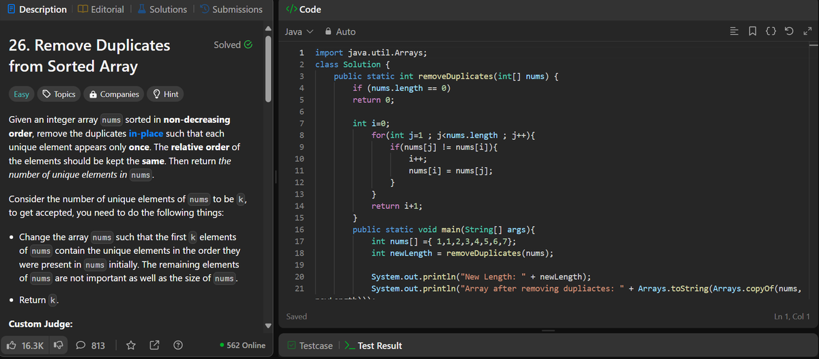Expand the editor to fullscreen
This screenshot has width=819, height=359.
(x=807, y=31)
